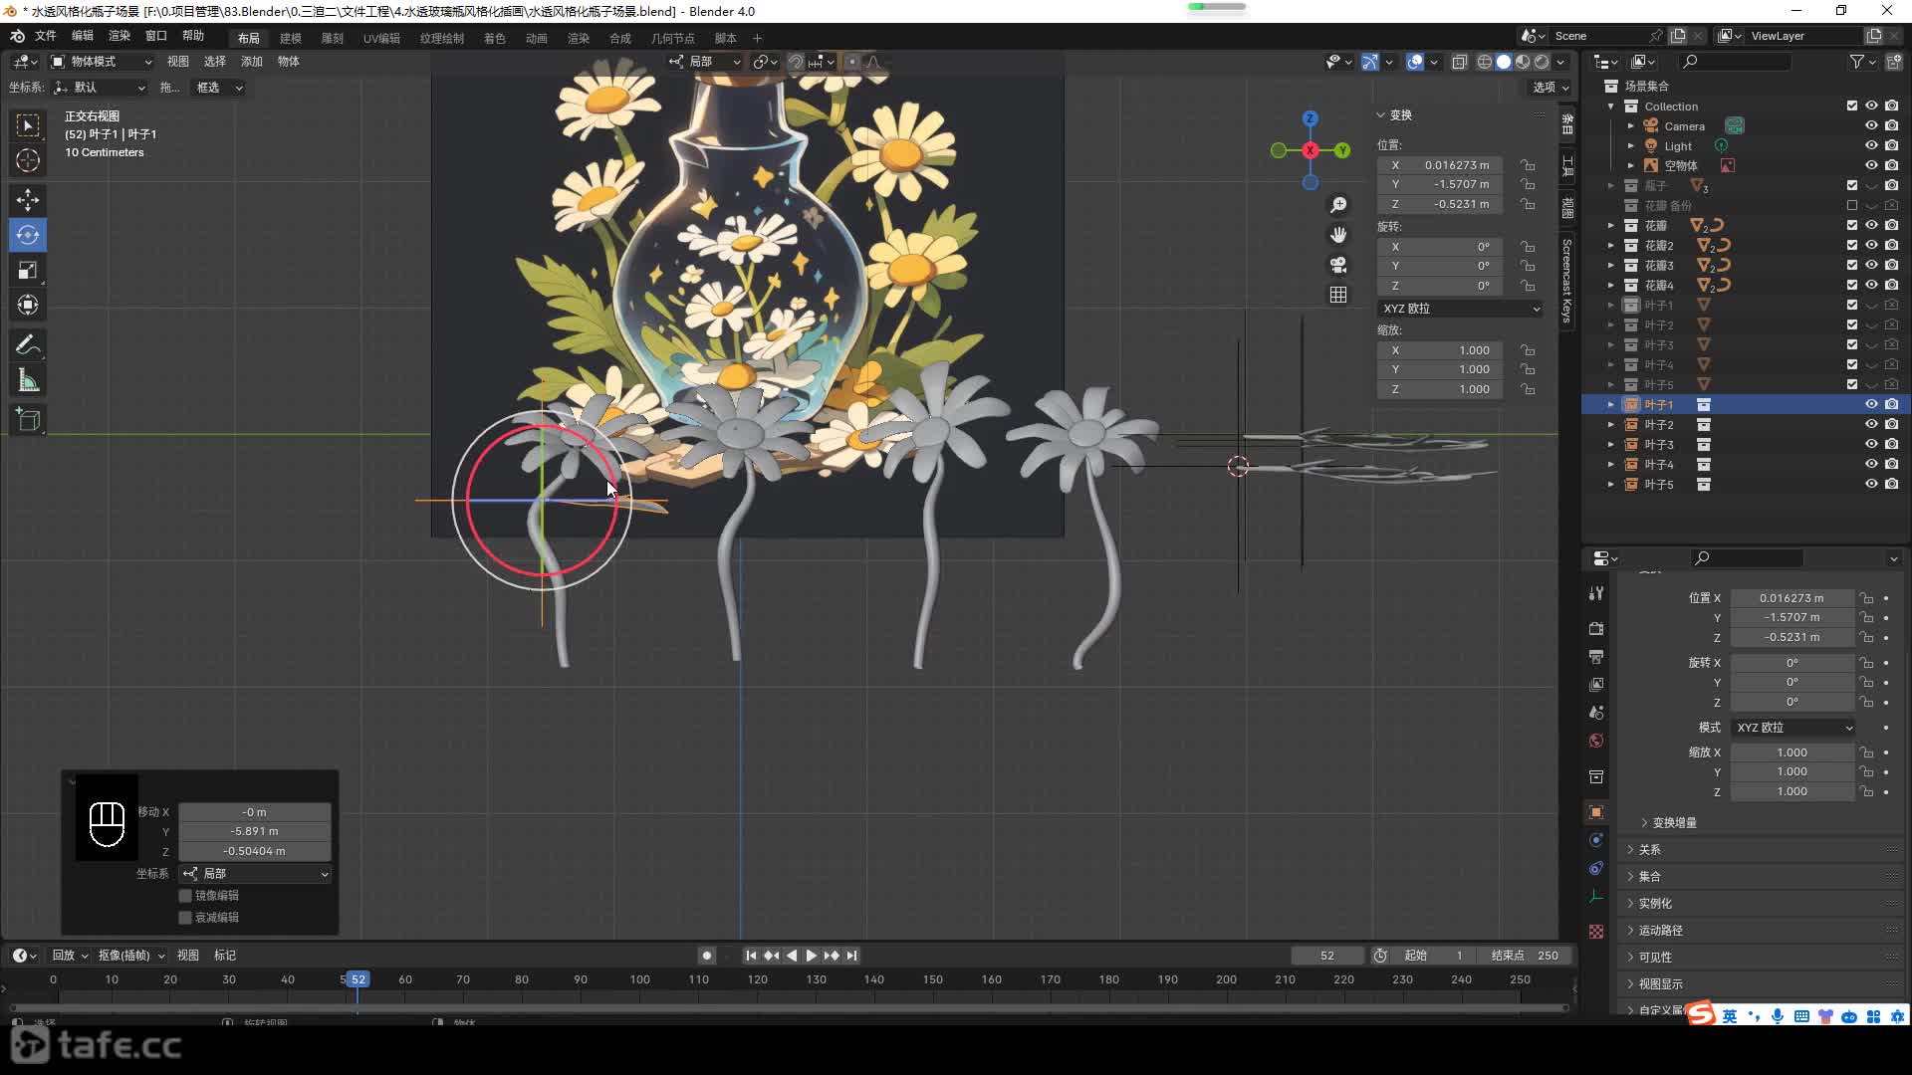Toggle snapping magnet icon
This screenshot has width=1912, height=1075.
pyautogui.click(x=796, y=62)
